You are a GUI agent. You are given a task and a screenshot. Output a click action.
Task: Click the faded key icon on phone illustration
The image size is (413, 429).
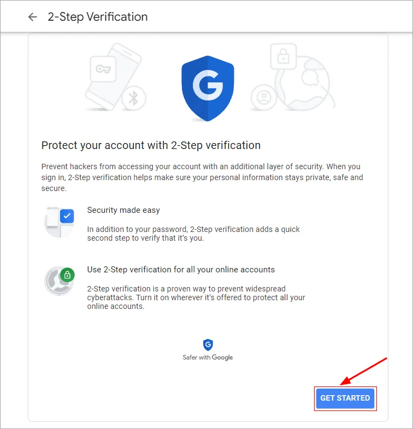(x=103, y=69)
